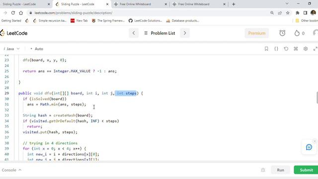Open the zoom magnifier icon in address bar
Image resolution: width=318 pixels, height=179 pixels.
272,13
